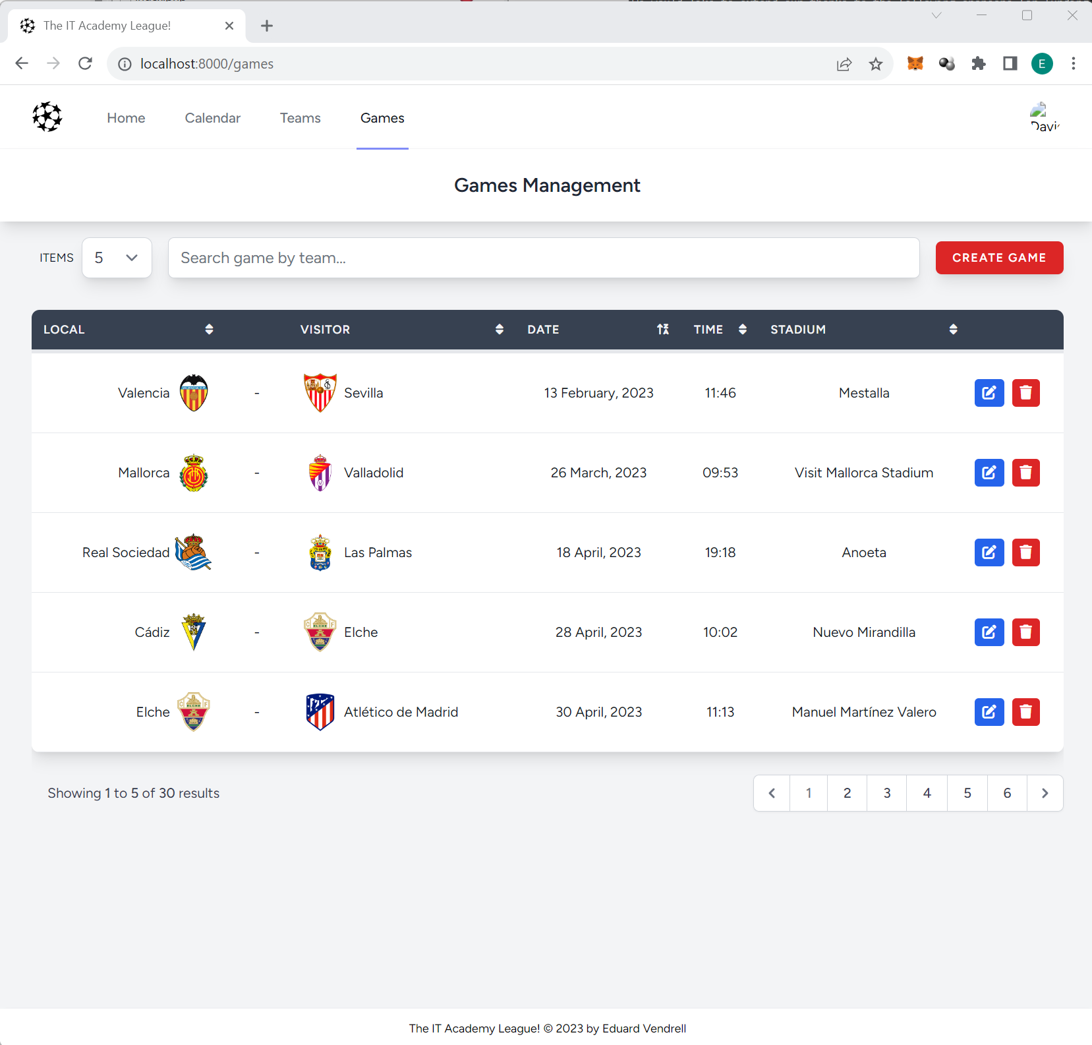Viewport: 1092px width, 1045px height.
Task: Open the MetaMask extension icon
Action: coord(916,63)
